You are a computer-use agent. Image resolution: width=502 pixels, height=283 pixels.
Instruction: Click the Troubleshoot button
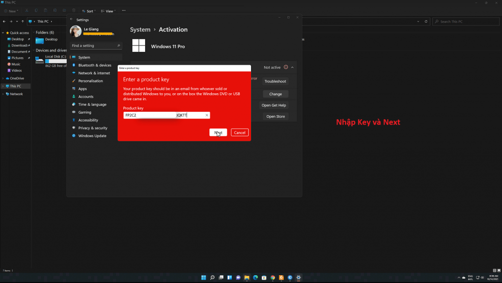[x=276, y=81]
